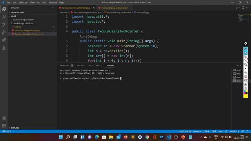Close the TwoSumUsingTwoPointer.java tab
The width and height of the screenshot is (251, 141).
[94, 8]
